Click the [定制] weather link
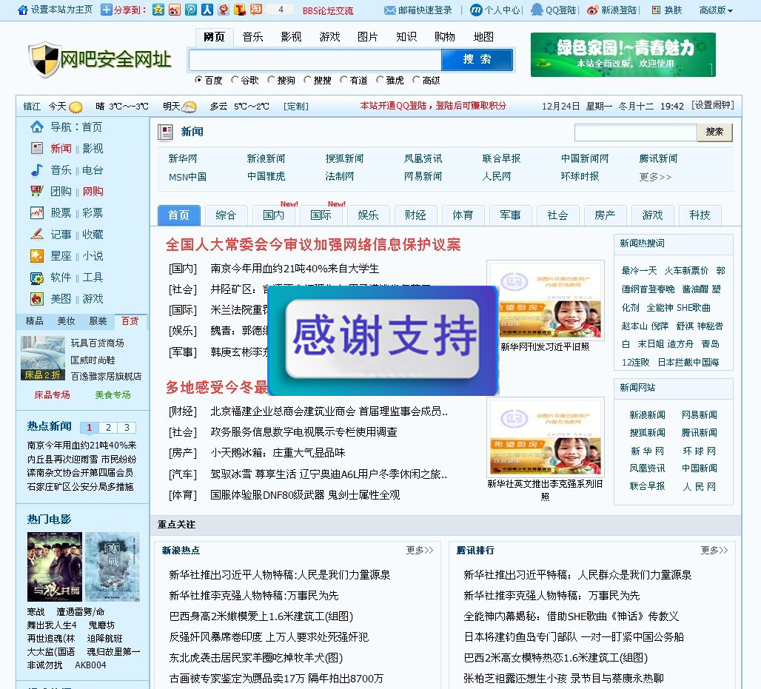Image resolution: width=761 pixels, height=689 pixels. (296, 107)
